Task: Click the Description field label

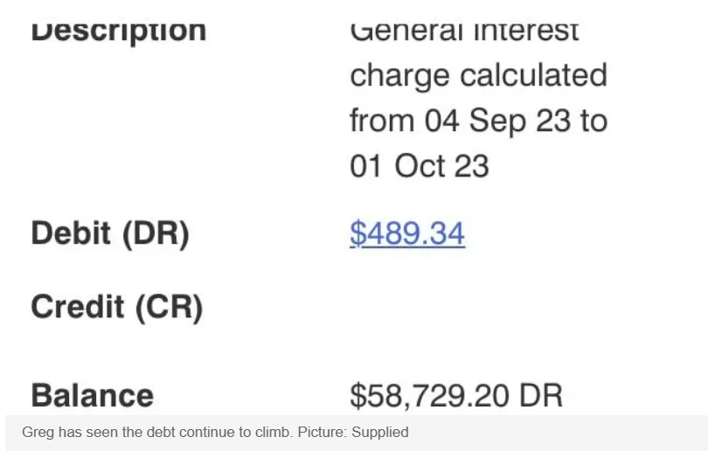Action: pos(118,31)
